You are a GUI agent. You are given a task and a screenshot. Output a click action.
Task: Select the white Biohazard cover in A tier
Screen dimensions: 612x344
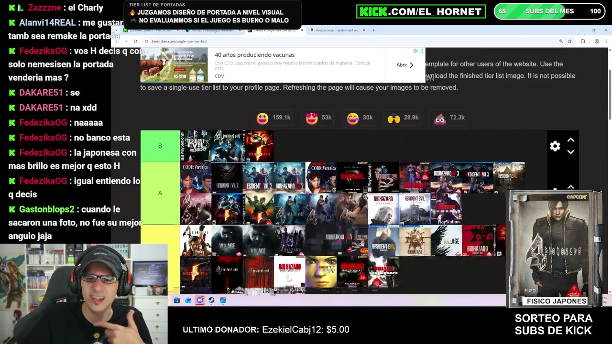[384, 209]
